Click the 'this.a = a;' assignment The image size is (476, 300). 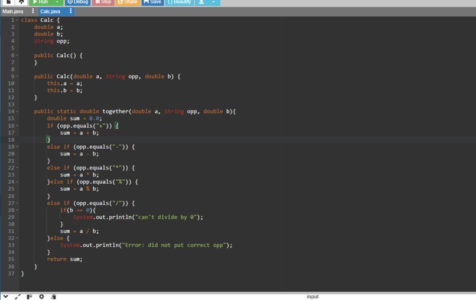pos(64,83)
